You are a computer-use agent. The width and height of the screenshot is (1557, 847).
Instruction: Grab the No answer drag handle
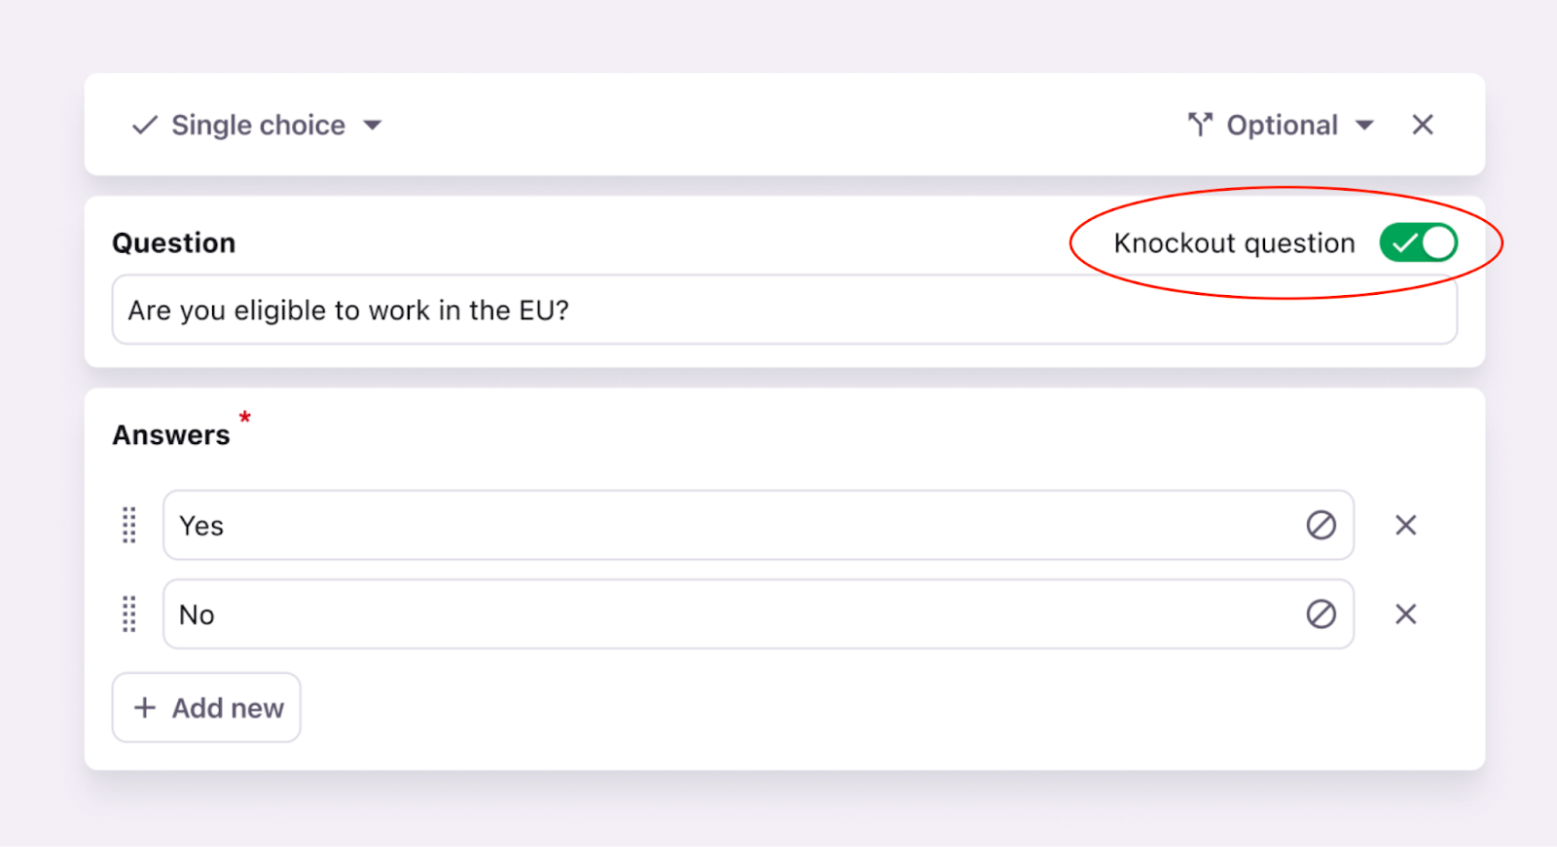click(x=129, y=614)
